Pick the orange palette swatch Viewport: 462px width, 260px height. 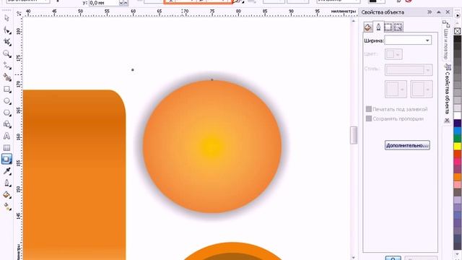[x=457, y=176]
